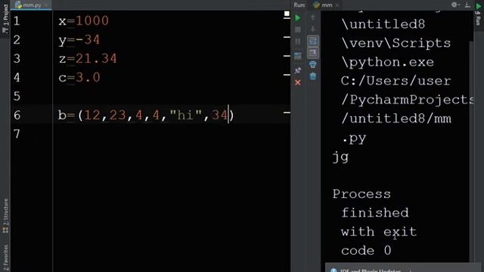Click the value 21.34 on line 3
Image resolution: width=484 pixels, height=272 pixels.
[x=96, y=59]
